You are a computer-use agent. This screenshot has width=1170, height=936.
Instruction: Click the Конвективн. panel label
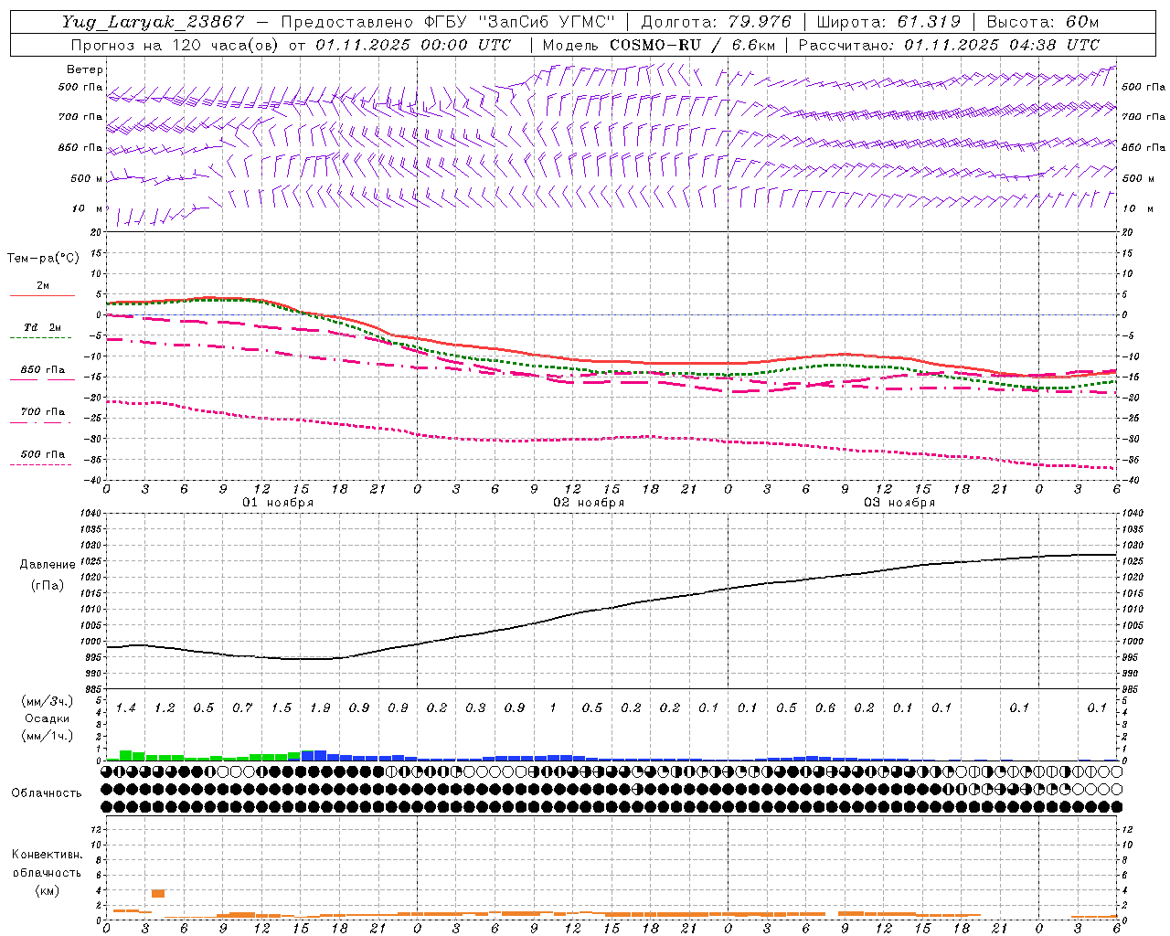tap(47, 855)
